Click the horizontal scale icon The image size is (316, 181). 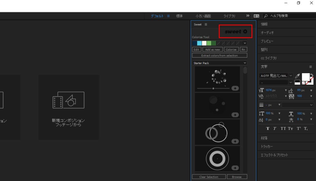point(291,114)
